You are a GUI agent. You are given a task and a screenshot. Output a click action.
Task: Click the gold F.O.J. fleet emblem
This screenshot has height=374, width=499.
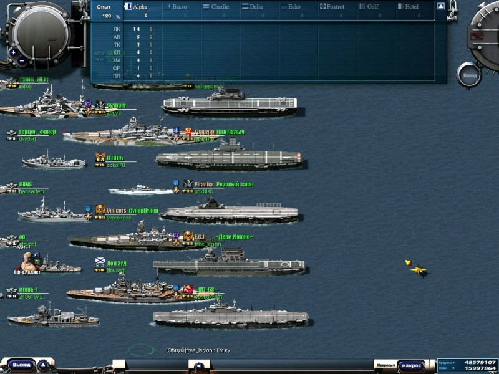point(188,236)
